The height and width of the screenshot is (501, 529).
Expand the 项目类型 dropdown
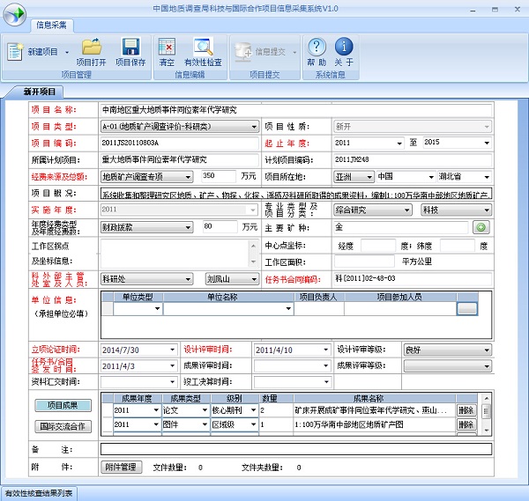(x=254, y=127)
